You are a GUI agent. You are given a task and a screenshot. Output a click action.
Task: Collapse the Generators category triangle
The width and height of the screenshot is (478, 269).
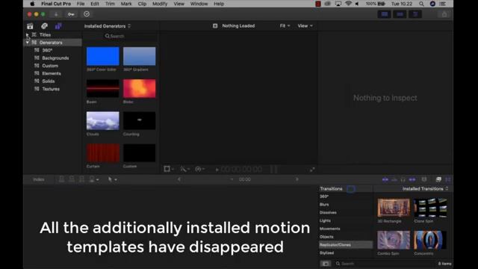pos(27,43)
